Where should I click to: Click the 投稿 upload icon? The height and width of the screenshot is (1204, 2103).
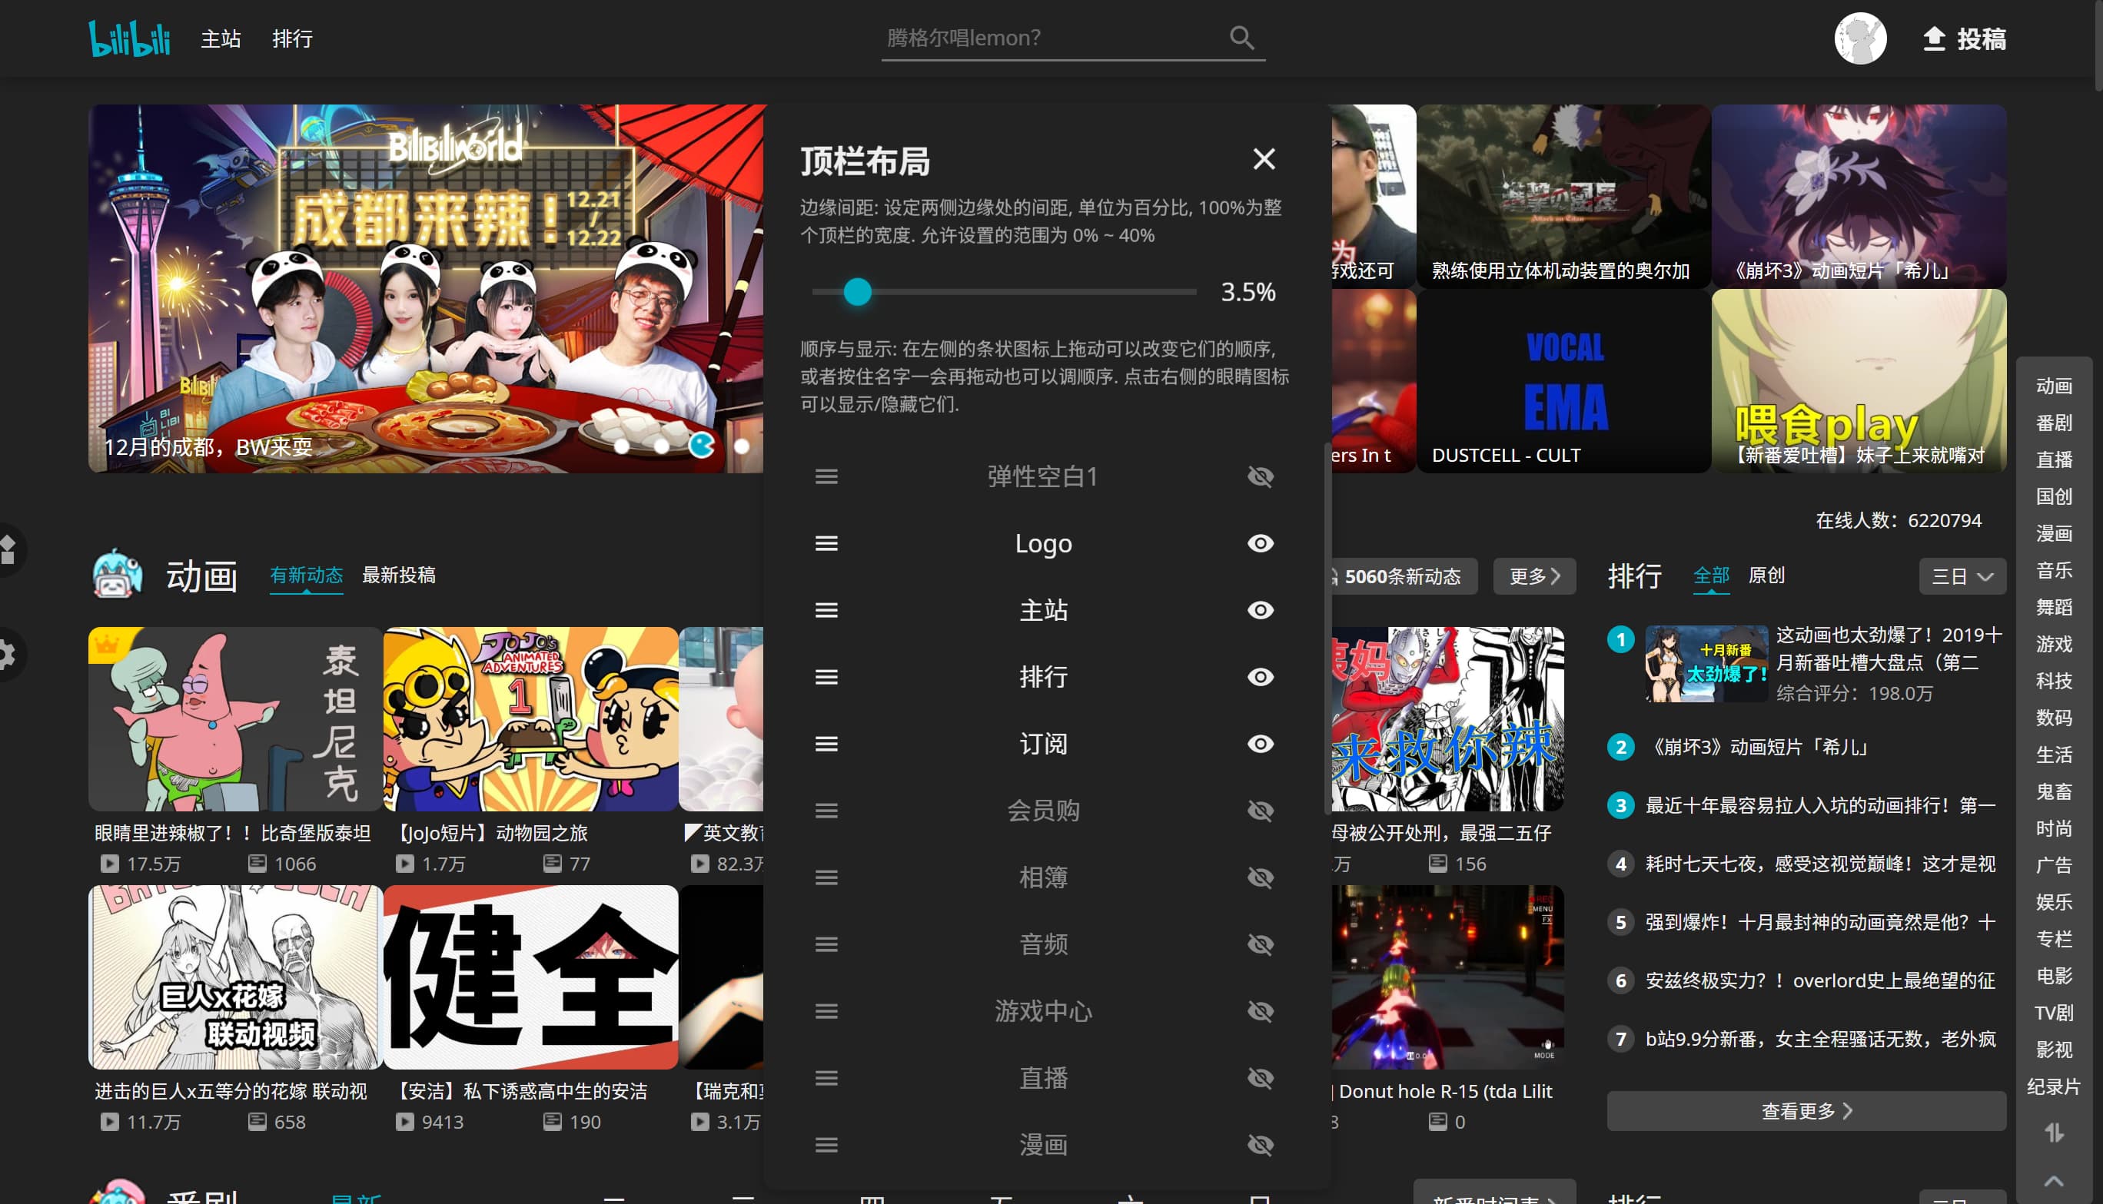click(1933, 39)
